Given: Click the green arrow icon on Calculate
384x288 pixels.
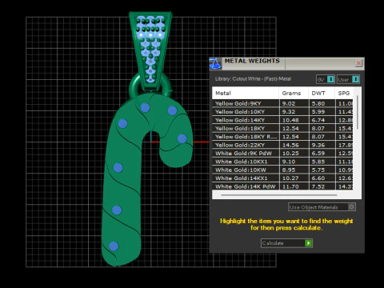Looking at the screenshot, I should [308, 243].
